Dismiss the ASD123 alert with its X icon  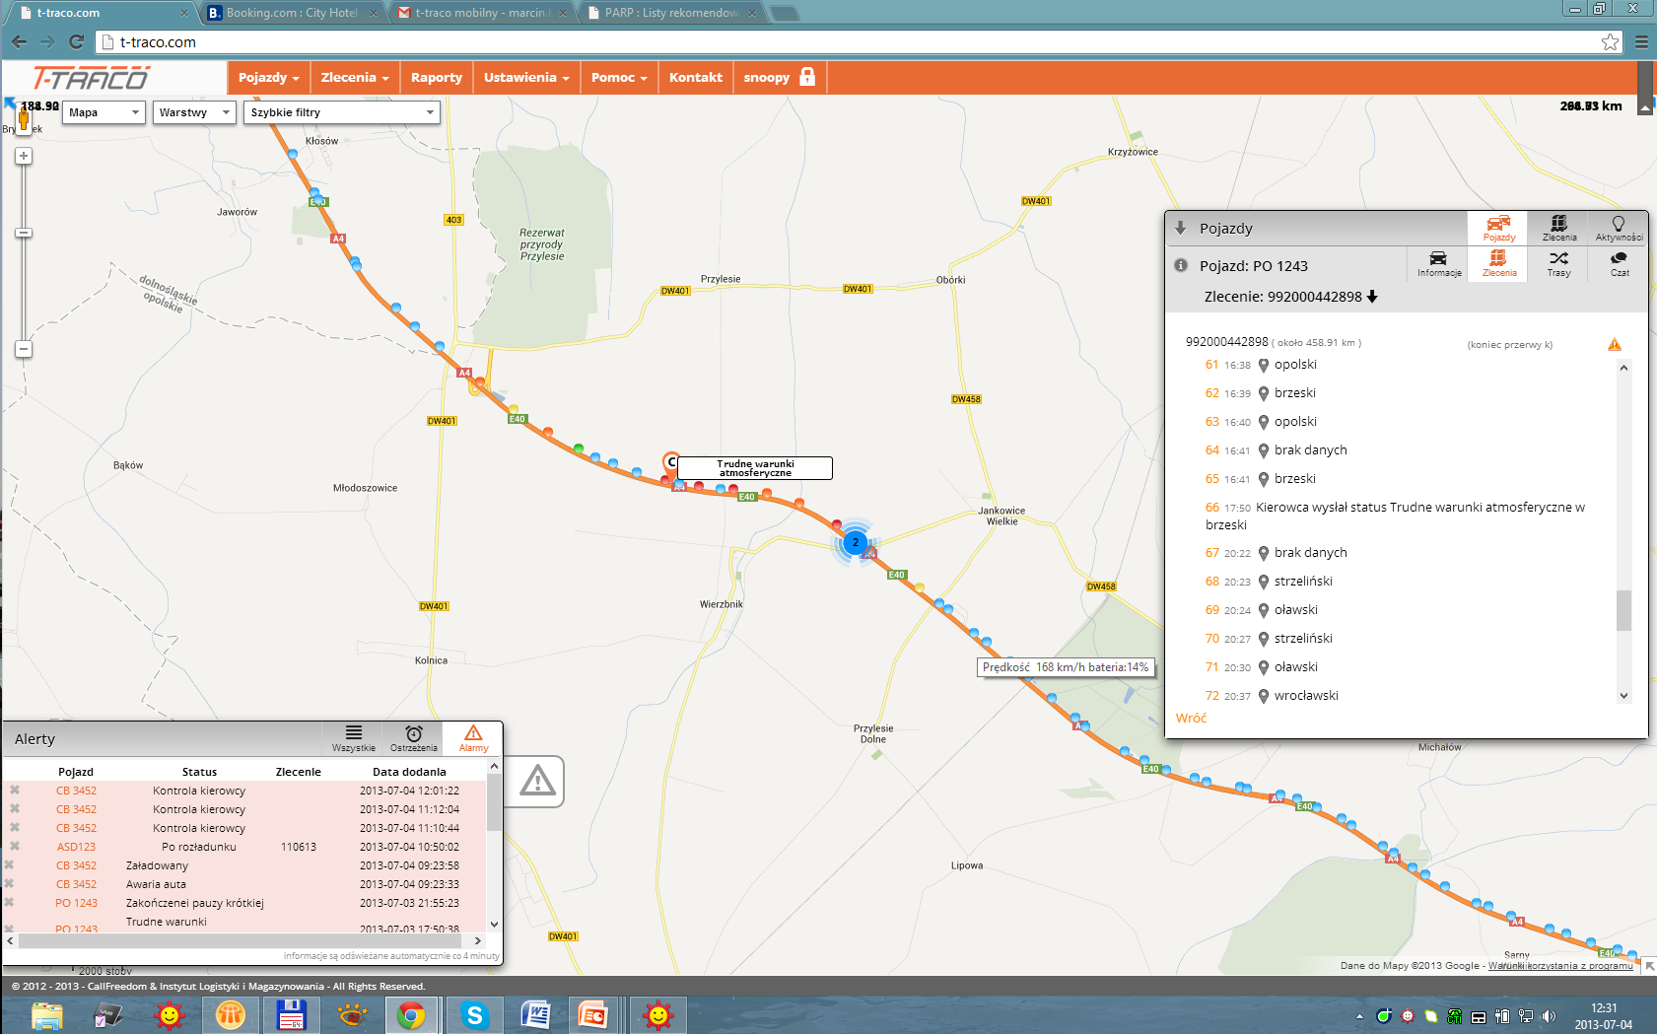[x=15, y=846]
